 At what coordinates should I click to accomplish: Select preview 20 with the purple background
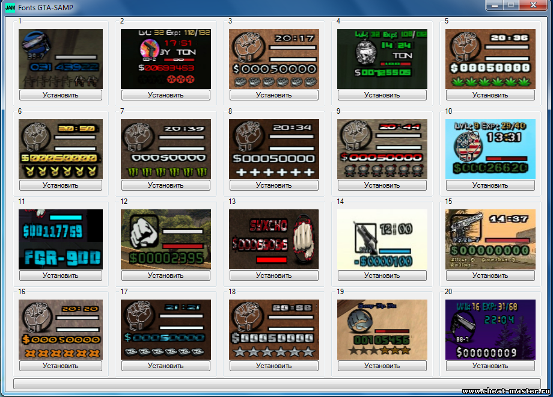490,329
